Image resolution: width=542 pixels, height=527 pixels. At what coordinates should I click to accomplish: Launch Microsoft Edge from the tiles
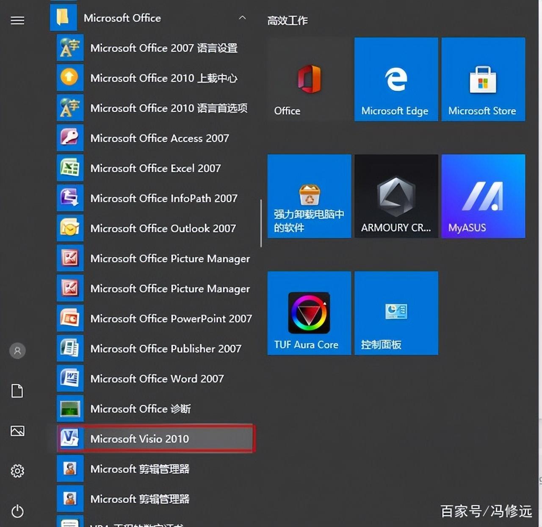(x=395, y=80)
